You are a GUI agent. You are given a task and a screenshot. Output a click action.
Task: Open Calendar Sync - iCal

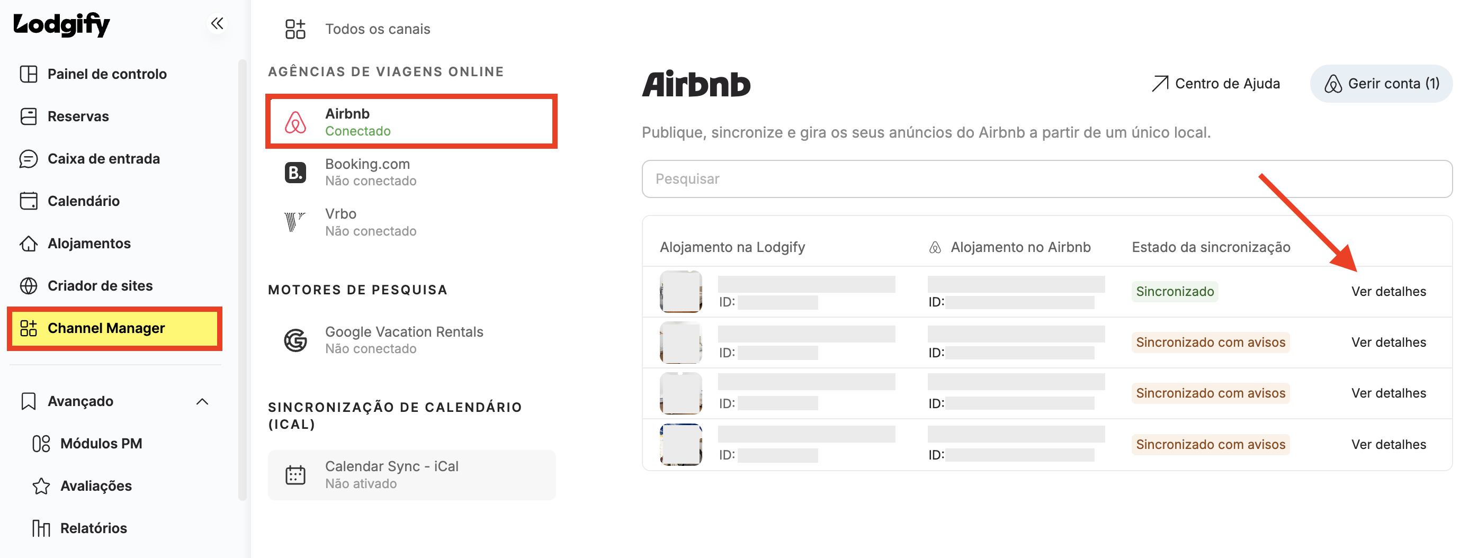click(x=411, y=475)
